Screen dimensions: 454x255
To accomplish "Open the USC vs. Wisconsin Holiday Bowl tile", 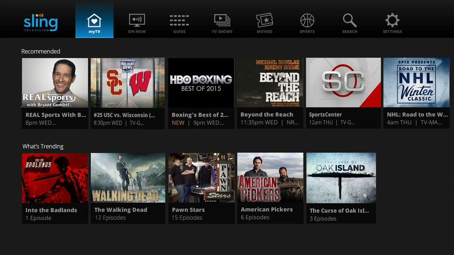I will (x=128, y=83).
